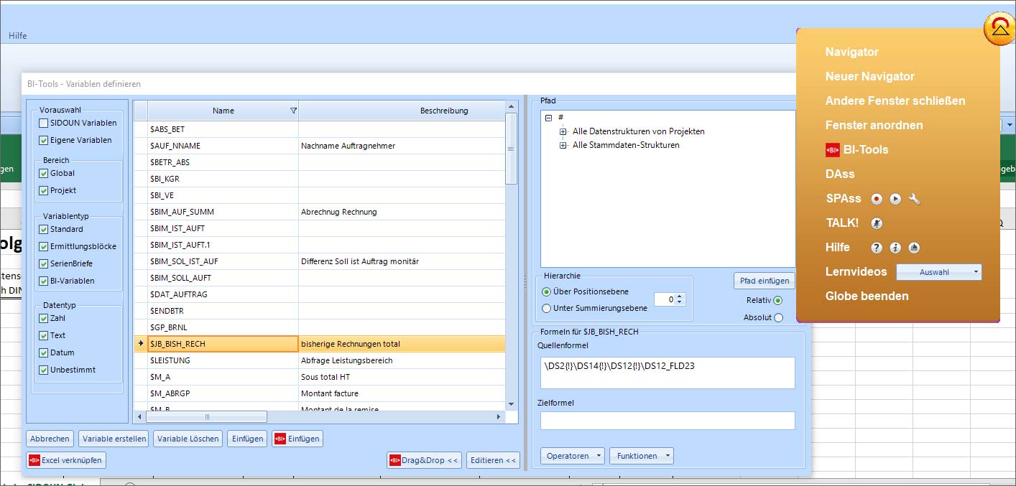Click the Hilfe question mark icon

tap(876, 248)
